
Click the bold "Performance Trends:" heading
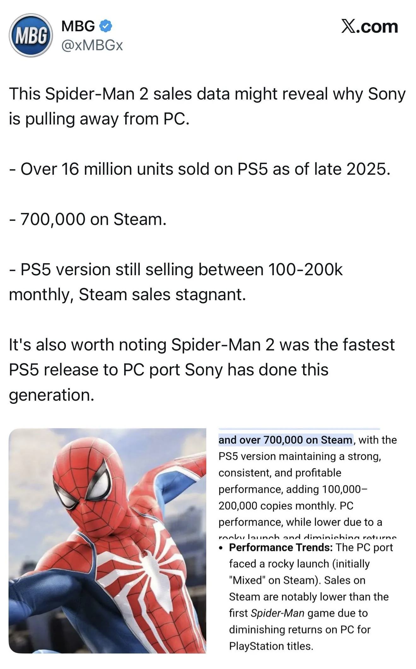281,547
